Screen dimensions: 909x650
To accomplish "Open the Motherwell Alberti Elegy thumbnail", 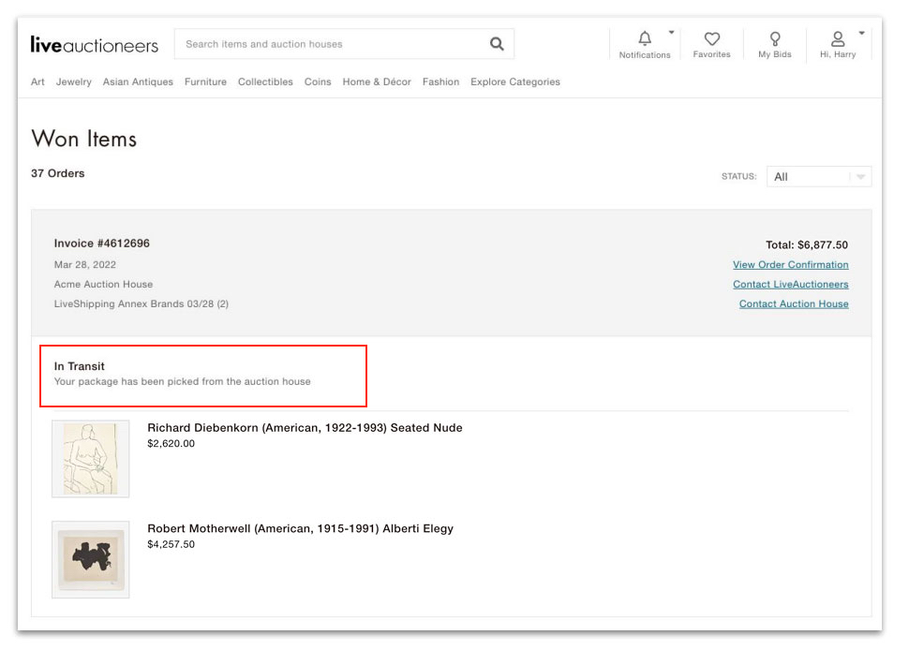I will click(x=91, y=559).
